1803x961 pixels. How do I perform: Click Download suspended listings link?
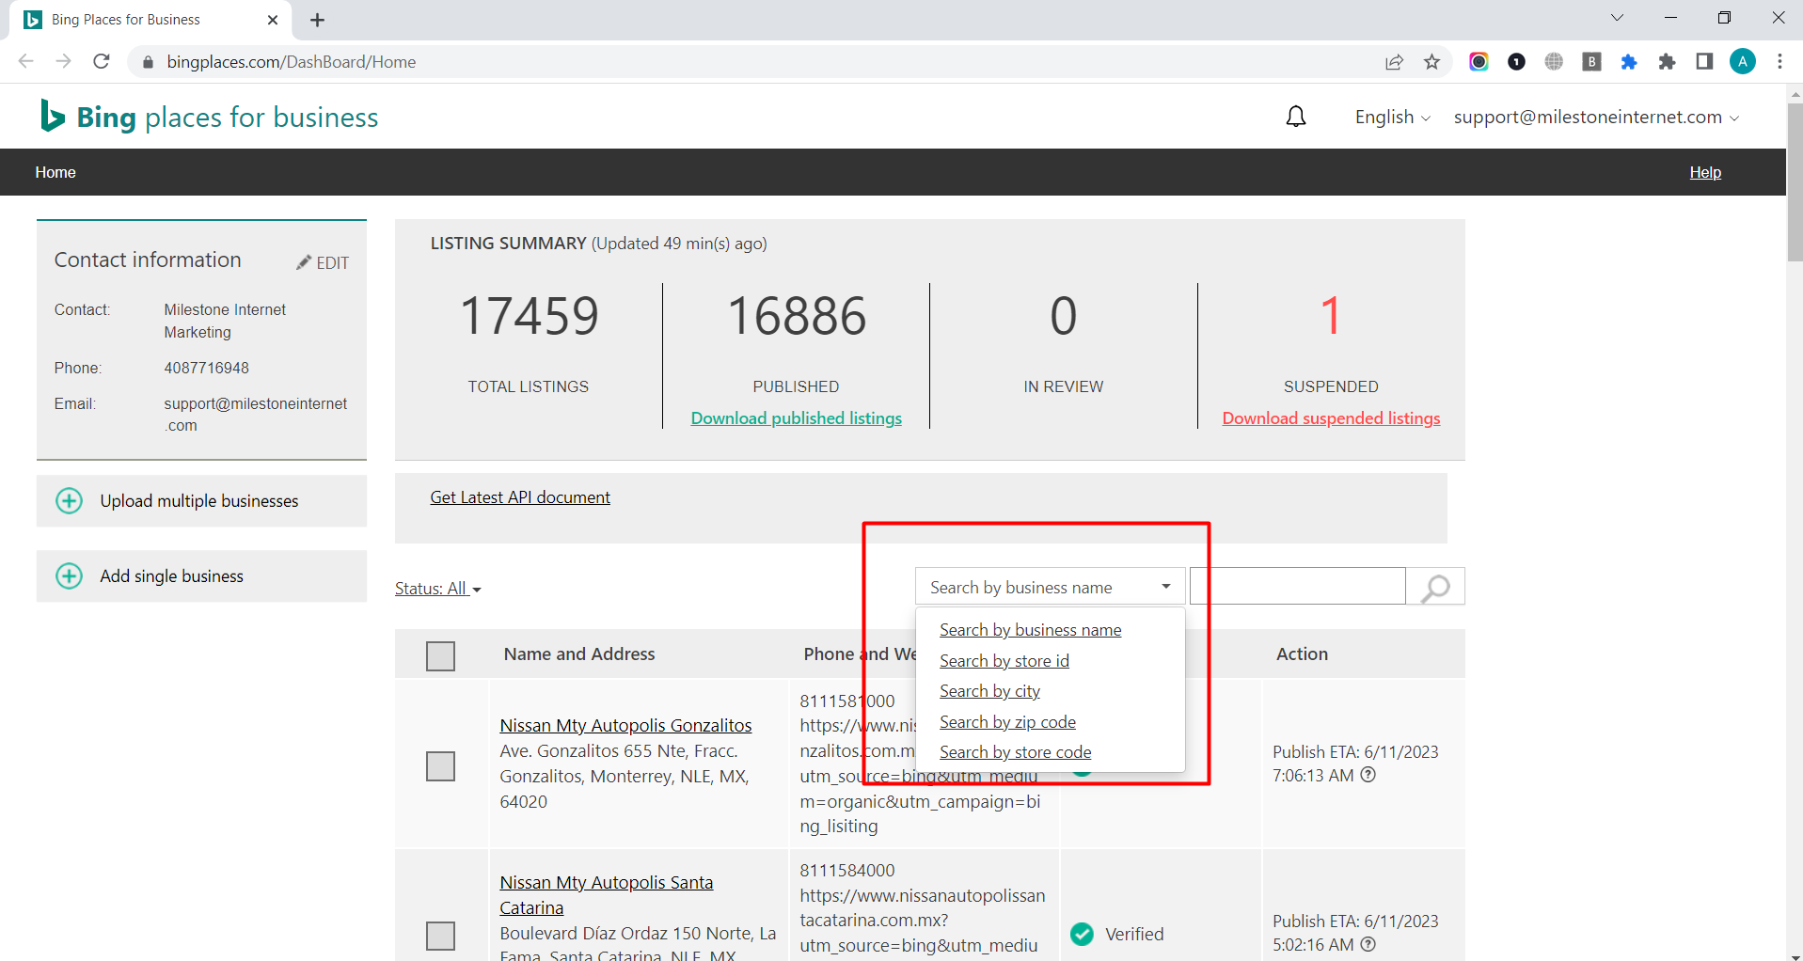pyautogui.click(x=1331, y=418)
